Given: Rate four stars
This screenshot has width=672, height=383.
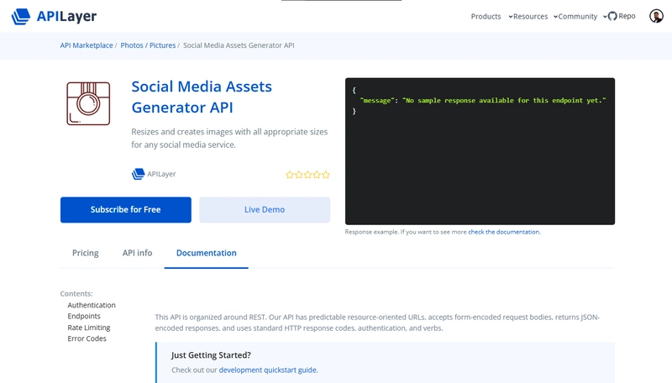Looking at the screenshot, I should pyautogui.click(x=317, y=175).
